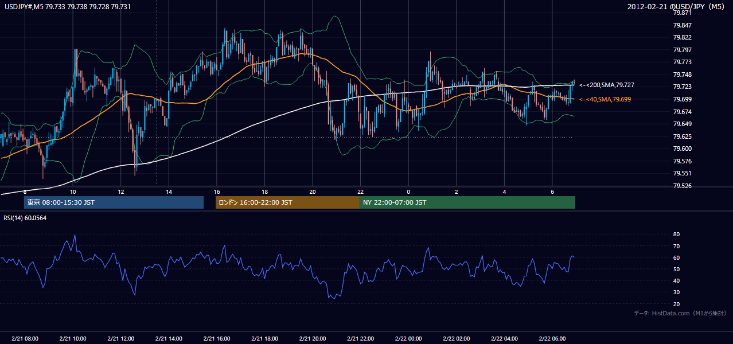Image resolution: width=733 pixels, height=344 pixels.
Task: Click hour marker 22 under the price chart
Action: pyautogui.click(x=360, y=191)
